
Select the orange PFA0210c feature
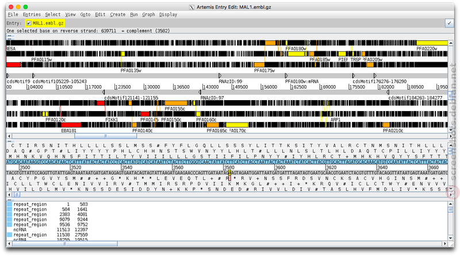pos(386,125)
